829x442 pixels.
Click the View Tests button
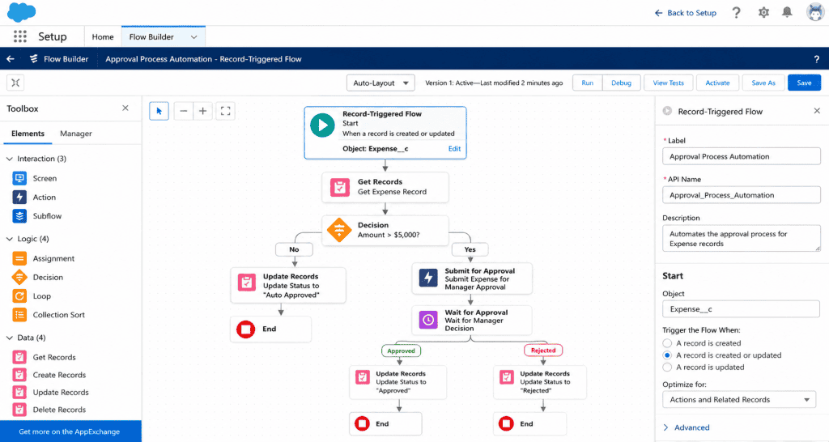pos(668,83)
